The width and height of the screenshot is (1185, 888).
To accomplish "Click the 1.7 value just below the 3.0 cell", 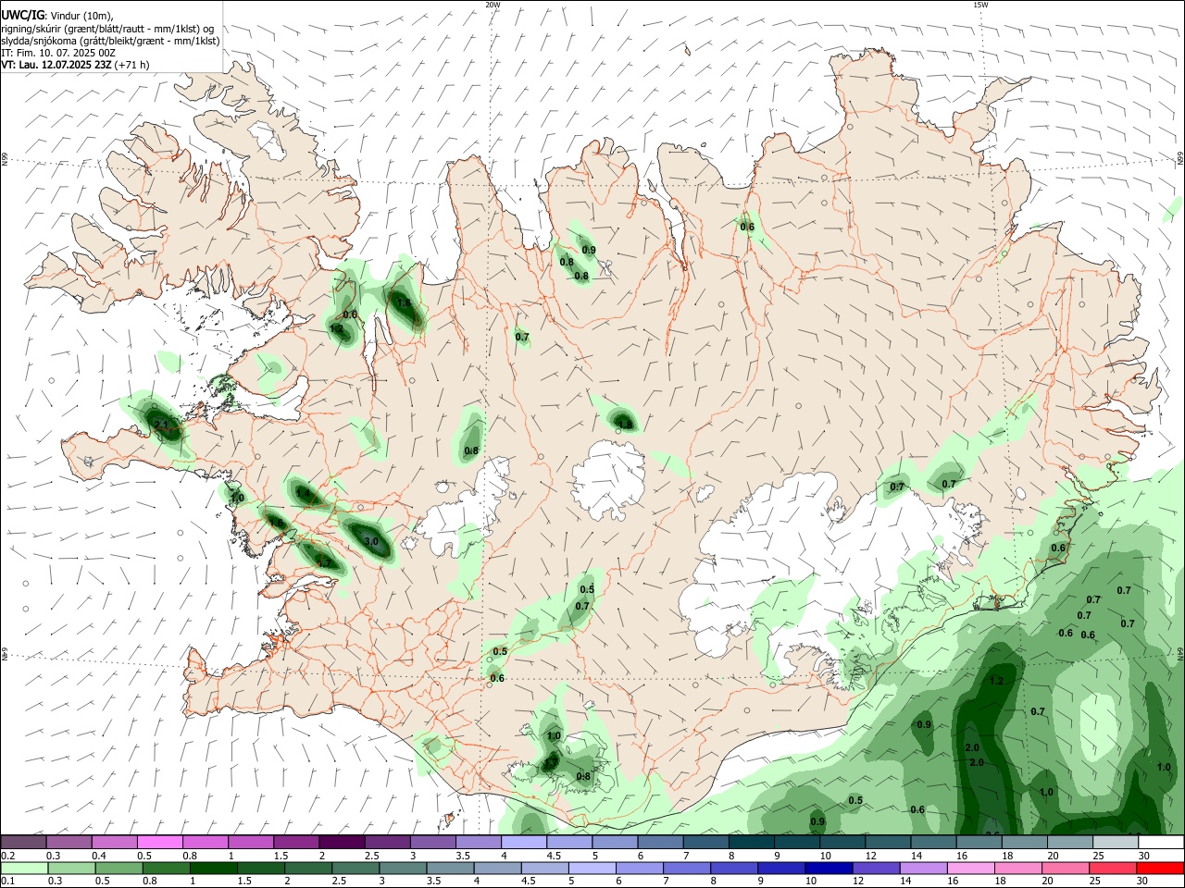I will [x=323, y=561].
